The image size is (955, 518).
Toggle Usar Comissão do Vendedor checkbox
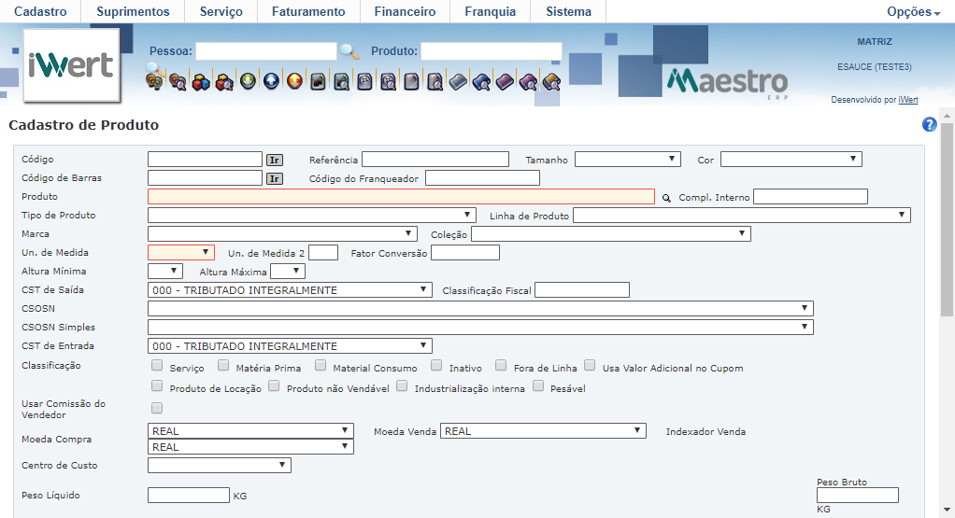[x=157, y=408]
